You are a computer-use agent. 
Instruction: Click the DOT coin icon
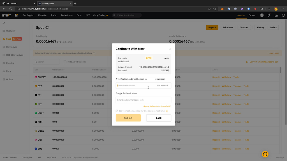click(36, 140)
